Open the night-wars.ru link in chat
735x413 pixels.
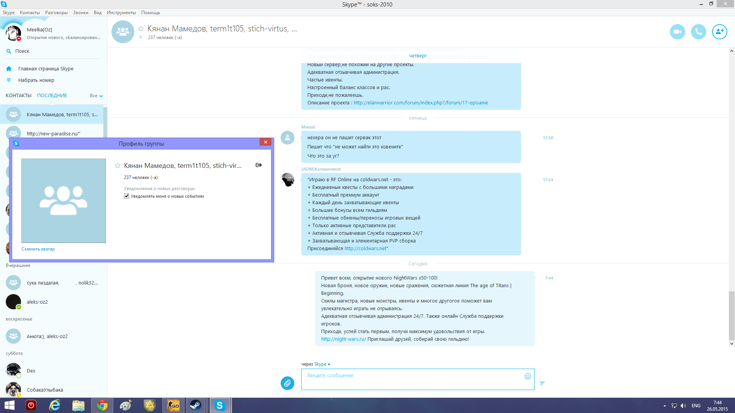click(343, 339)
